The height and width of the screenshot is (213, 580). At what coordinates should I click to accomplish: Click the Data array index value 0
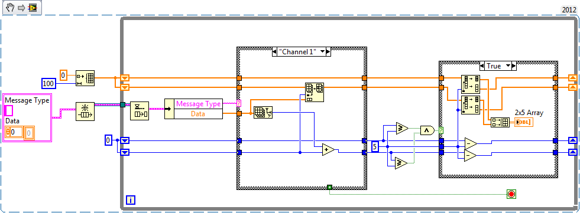[17, 132]
